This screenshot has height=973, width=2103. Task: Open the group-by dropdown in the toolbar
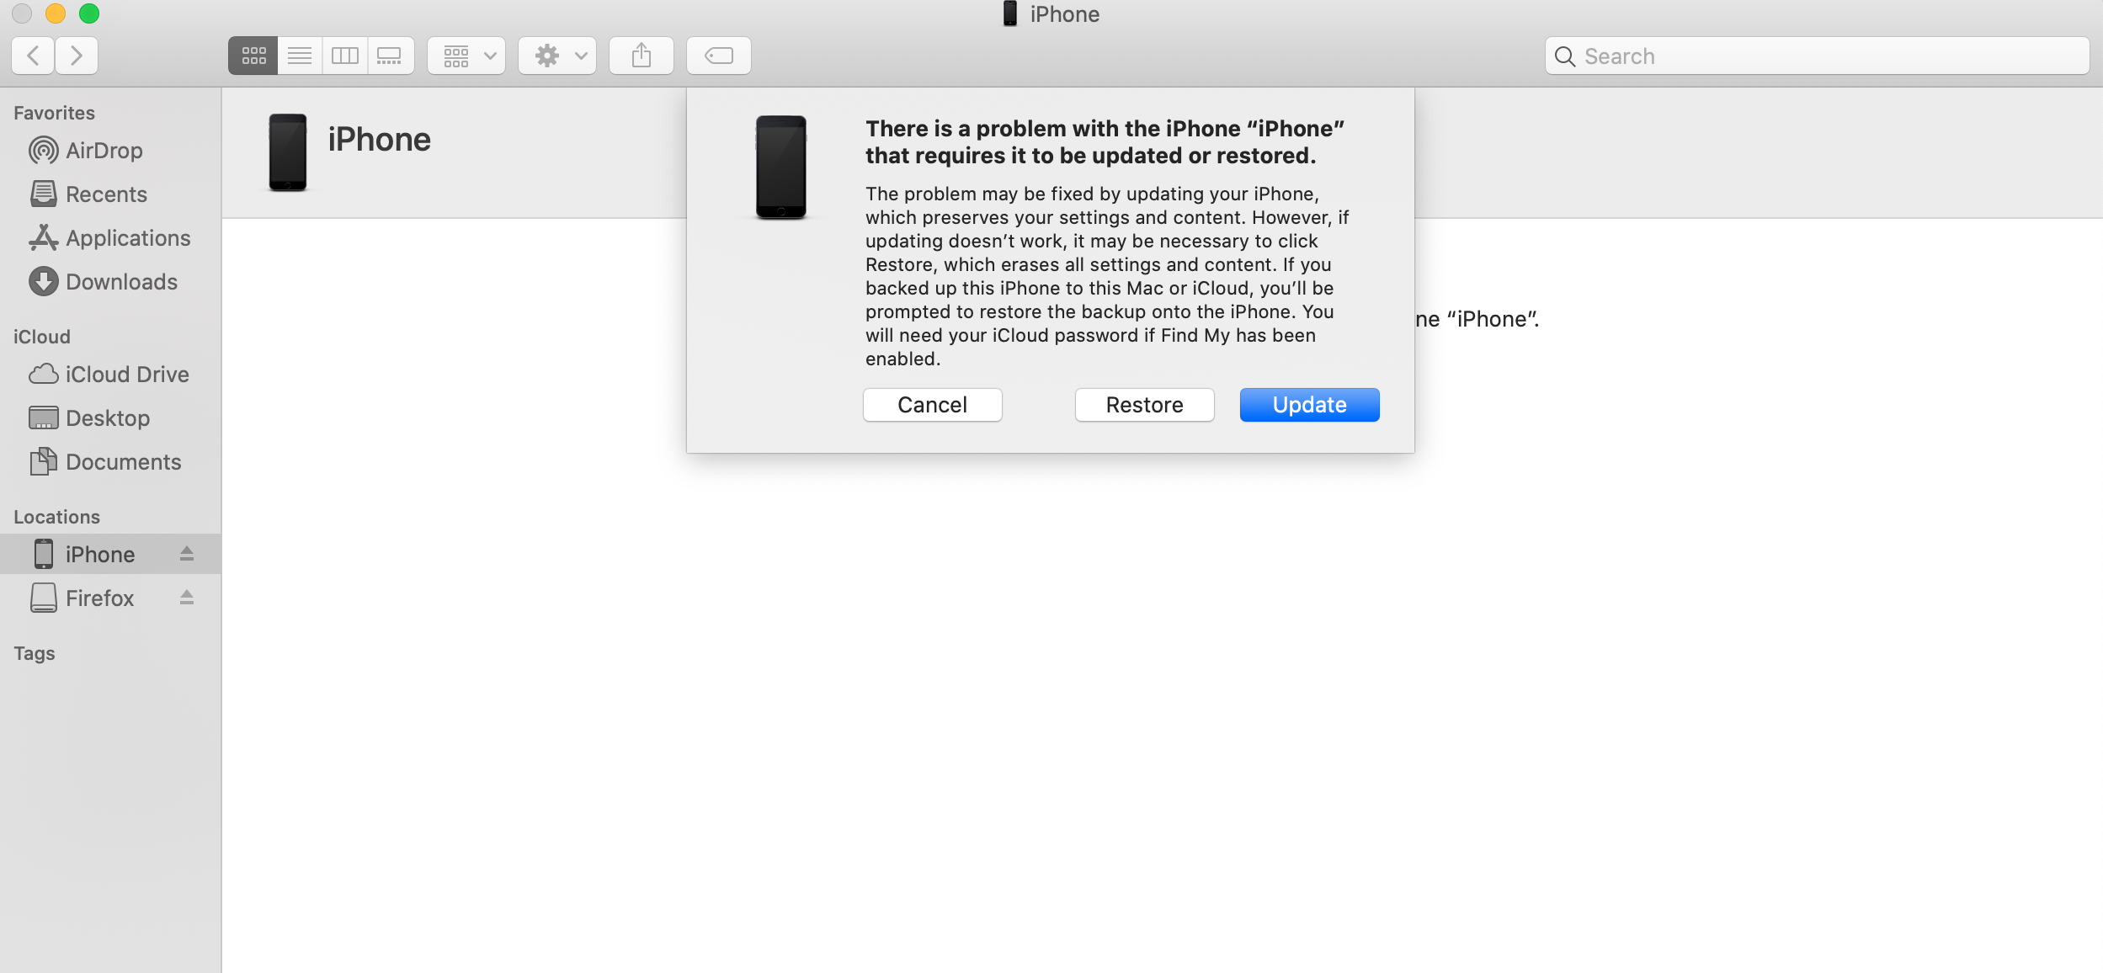pos(466,56)
